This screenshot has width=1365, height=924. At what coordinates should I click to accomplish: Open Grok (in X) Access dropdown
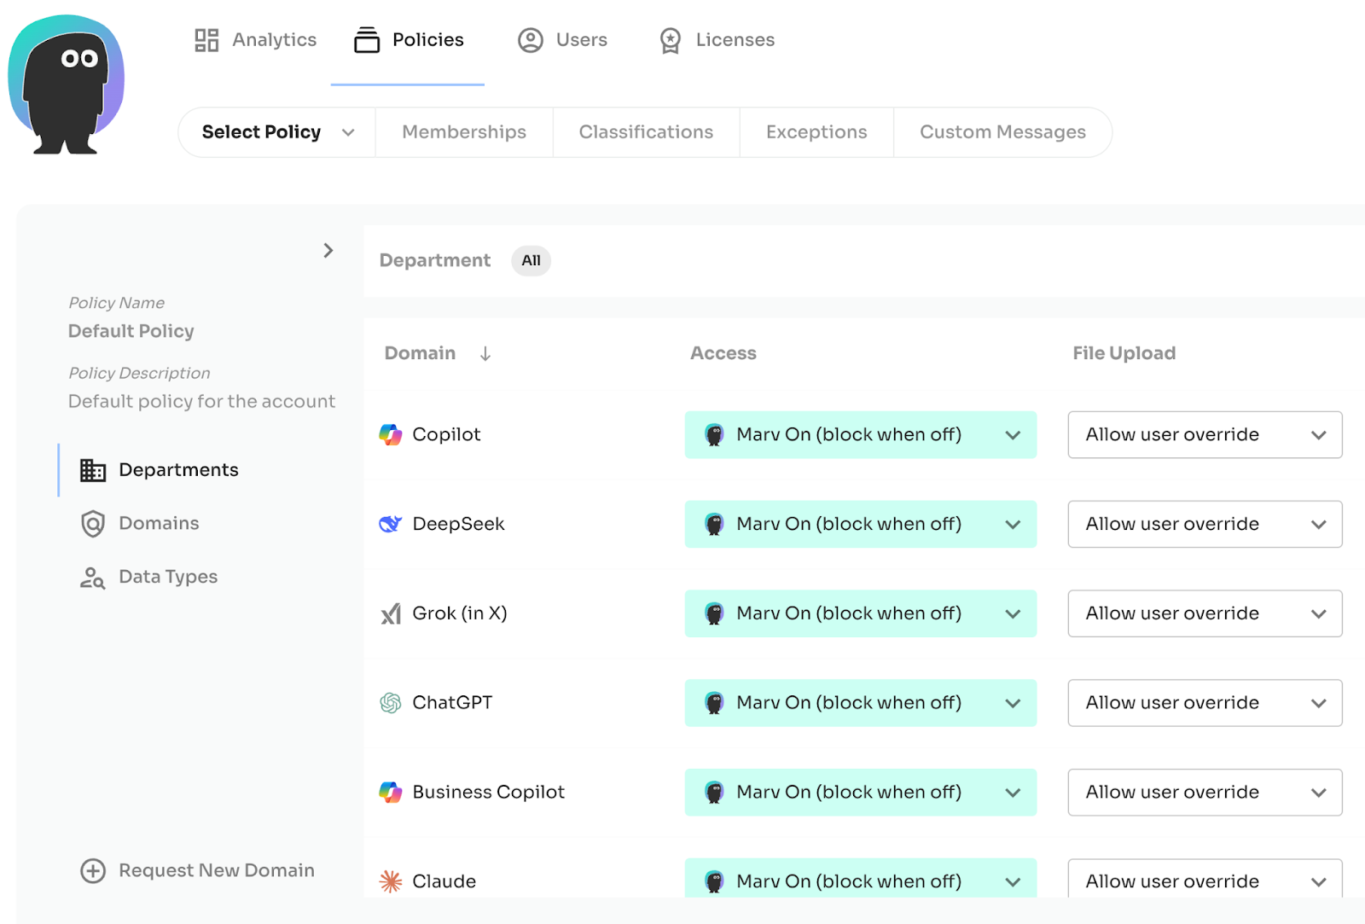861,613
